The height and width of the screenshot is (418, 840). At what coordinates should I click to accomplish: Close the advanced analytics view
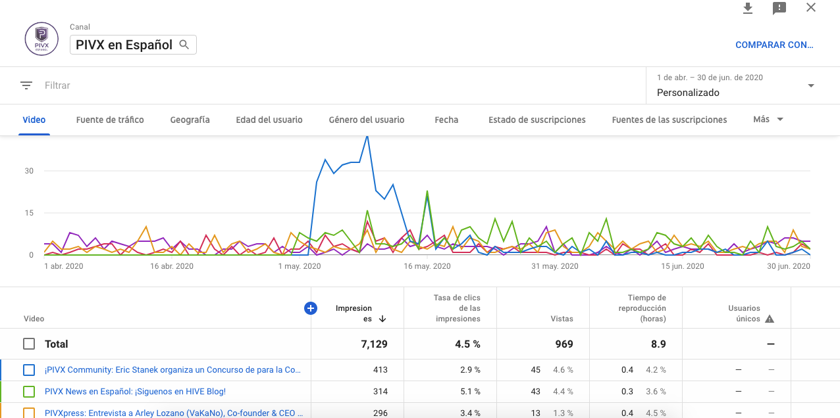[811, 8]
